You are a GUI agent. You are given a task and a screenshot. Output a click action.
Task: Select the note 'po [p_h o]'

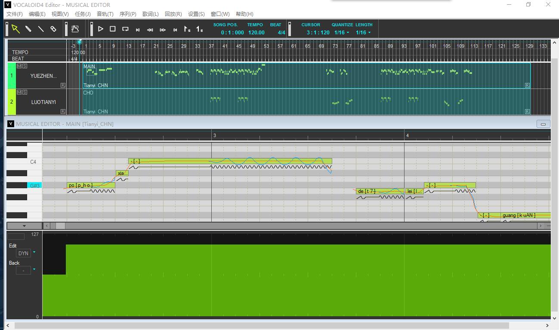tap(91, 185)
